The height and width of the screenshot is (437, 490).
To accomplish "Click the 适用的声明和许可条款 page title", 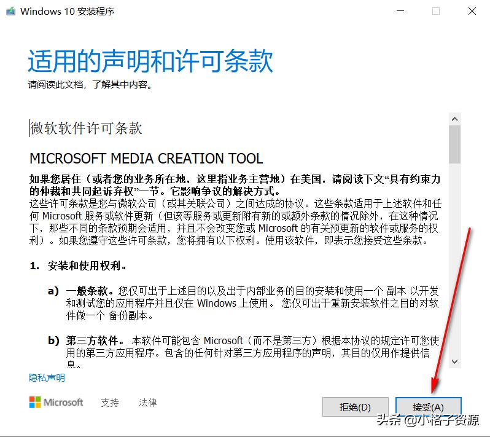I will [150, 61].
